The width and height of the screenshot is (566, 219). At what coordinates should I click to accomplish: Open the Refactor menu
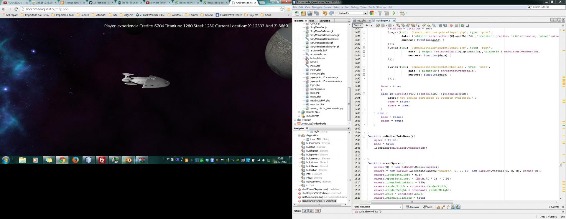pyautogui.click(x=338, y=7)
